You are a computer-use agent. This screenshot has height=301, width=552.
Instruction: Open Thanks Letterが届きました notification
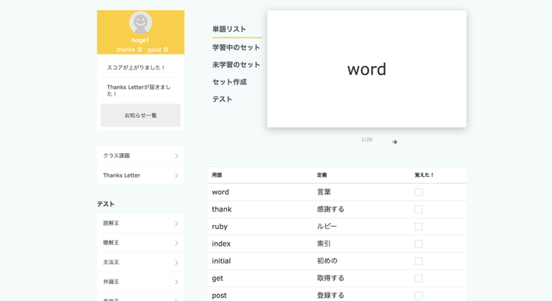click(139, 90)
